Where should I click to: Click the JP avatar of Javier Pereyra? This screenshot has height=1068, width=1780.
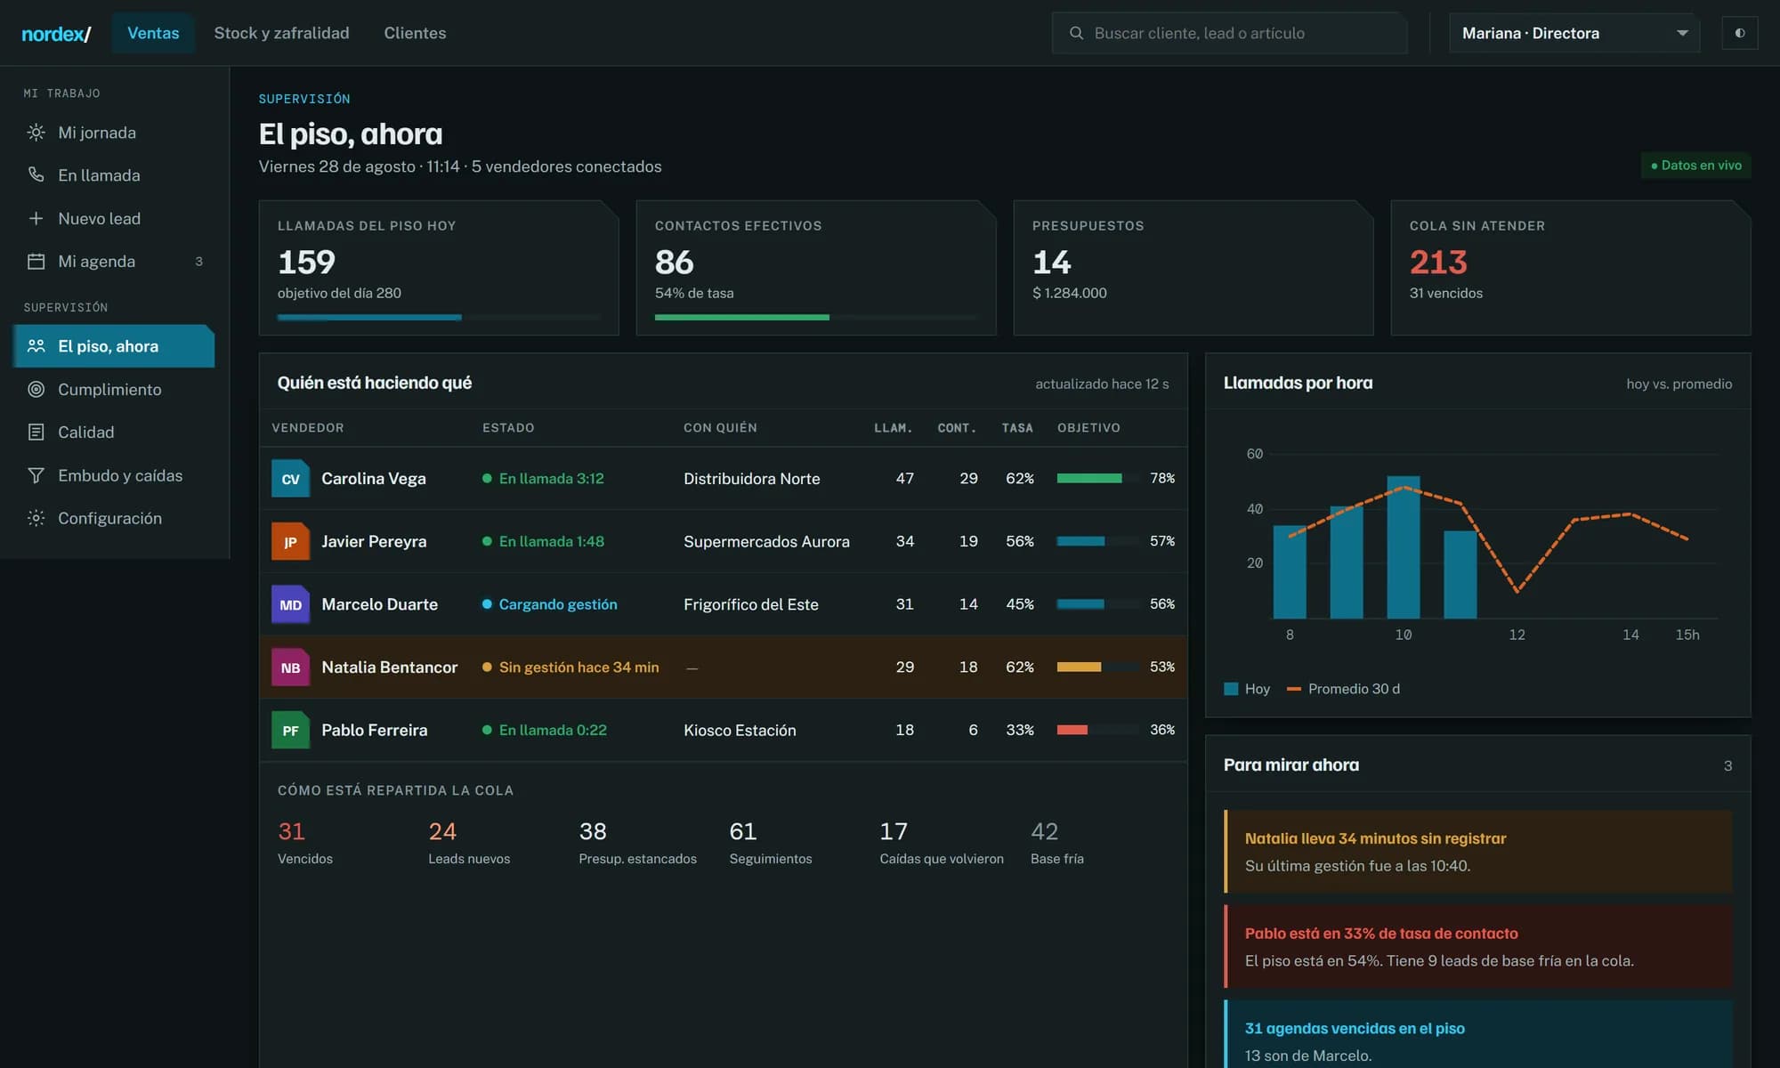[290, 541]
